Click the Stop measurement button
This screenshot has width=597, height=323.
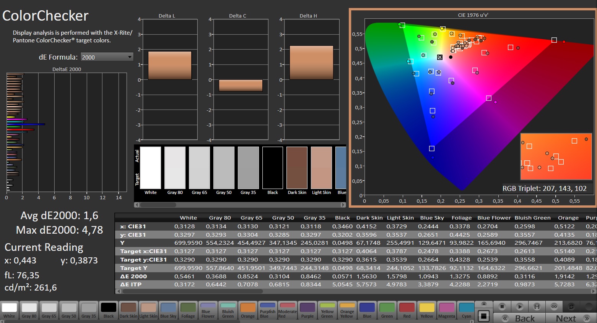coord(502,307)
